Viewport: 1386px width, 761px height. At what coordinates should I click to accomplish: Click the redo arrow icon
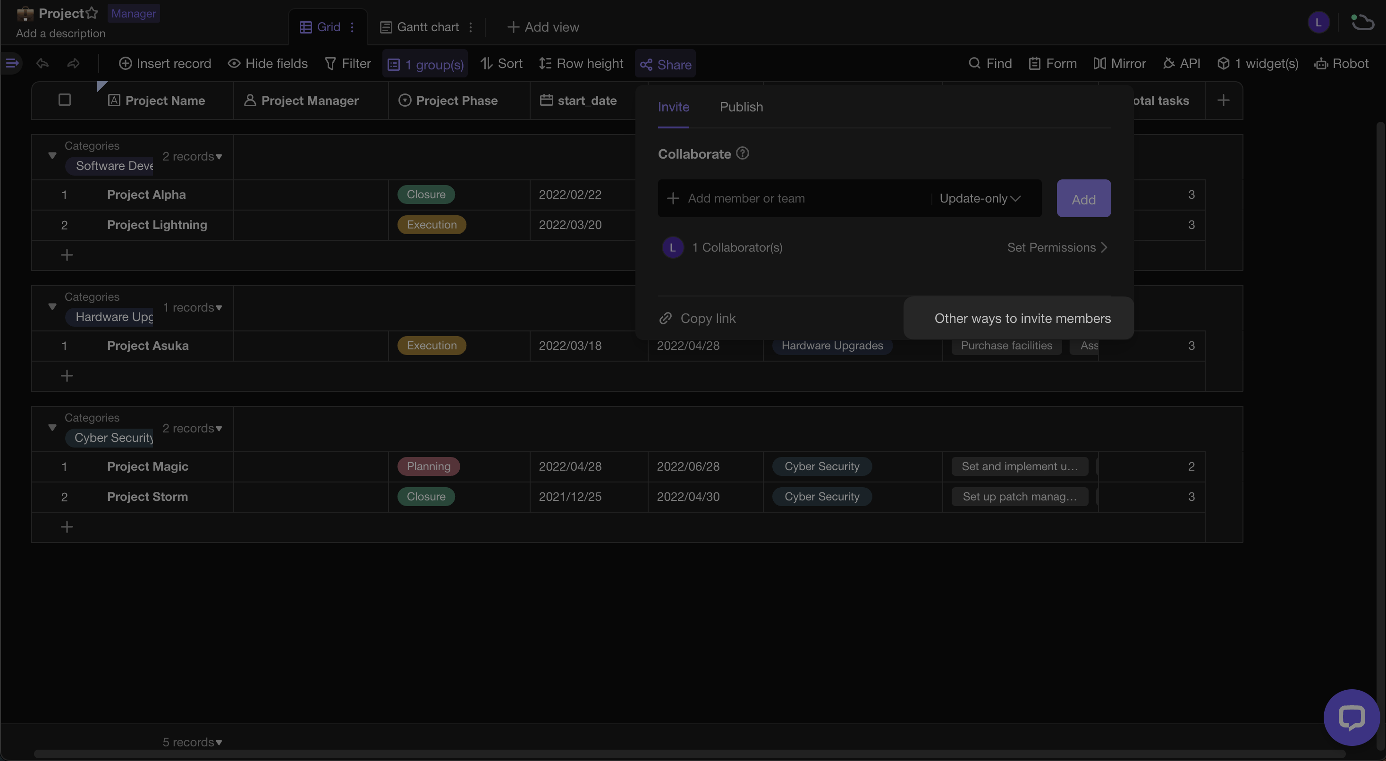coord(74,64)
